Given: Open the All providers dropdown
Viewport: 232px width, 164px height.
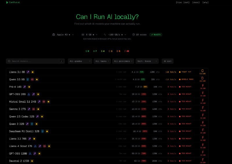Looking at the screenshot, I should click(123, 61).
